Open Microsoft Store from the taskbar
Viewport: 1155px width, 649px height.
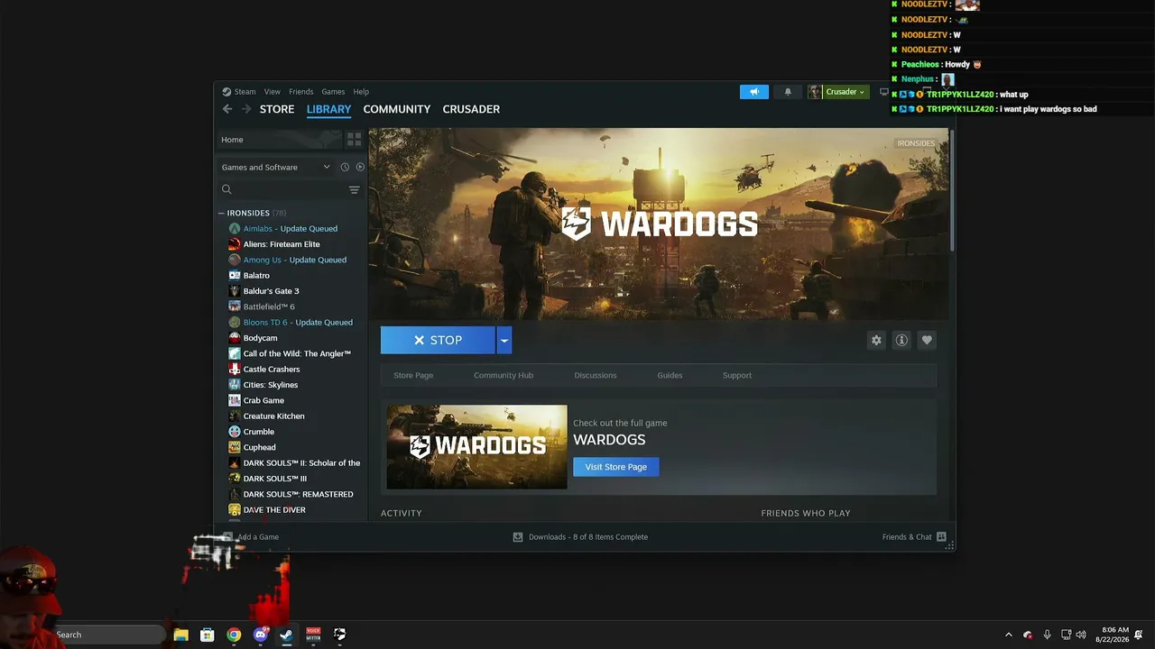[207, 635]
